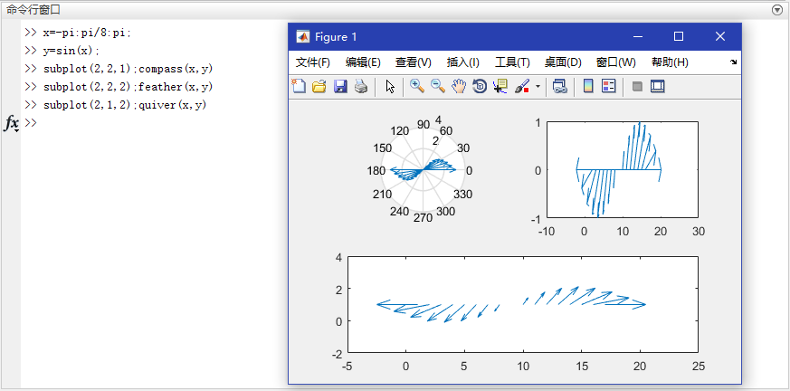The height and width of the screenshot is (391, 790).
Task: Open the 桌面(D) menu
Action: pyautogui.click(x=563, y=62)
